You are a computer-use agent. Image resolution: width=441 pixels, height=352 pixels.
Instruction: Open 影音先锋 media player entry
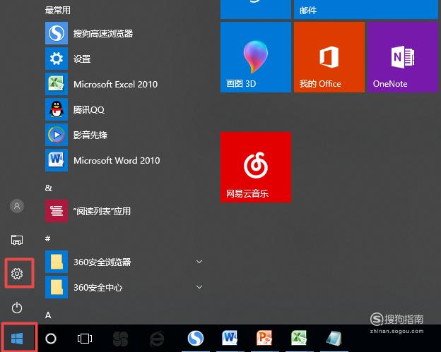coord(124,135)
